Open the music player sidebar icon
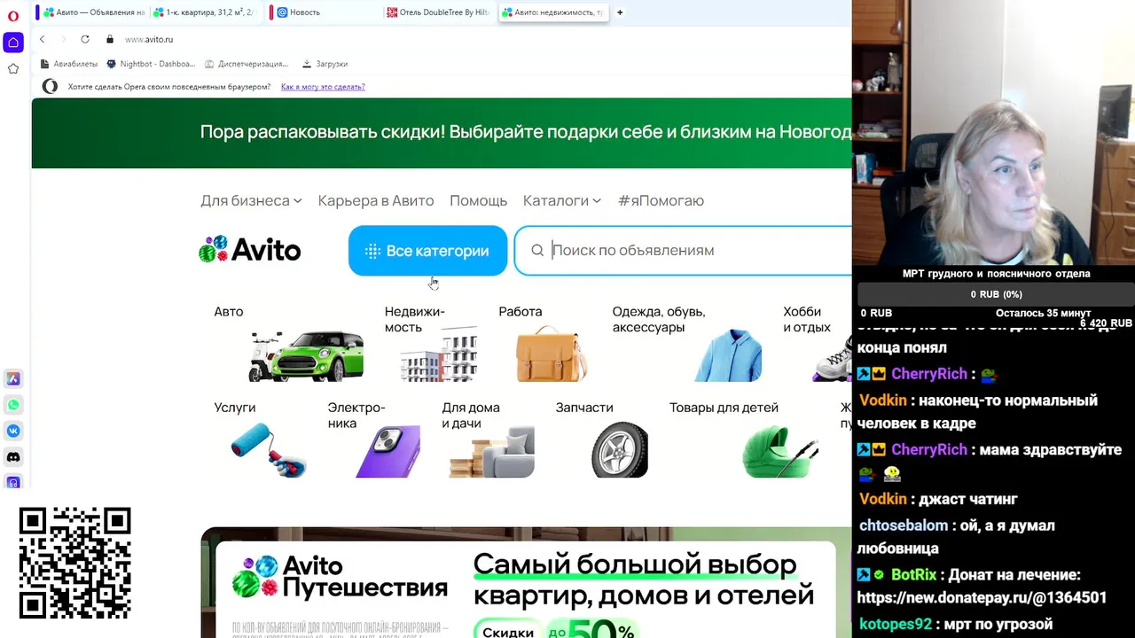Image resolution: width=1135 pixels, height=638 pixels. click(x=13, y=483)
